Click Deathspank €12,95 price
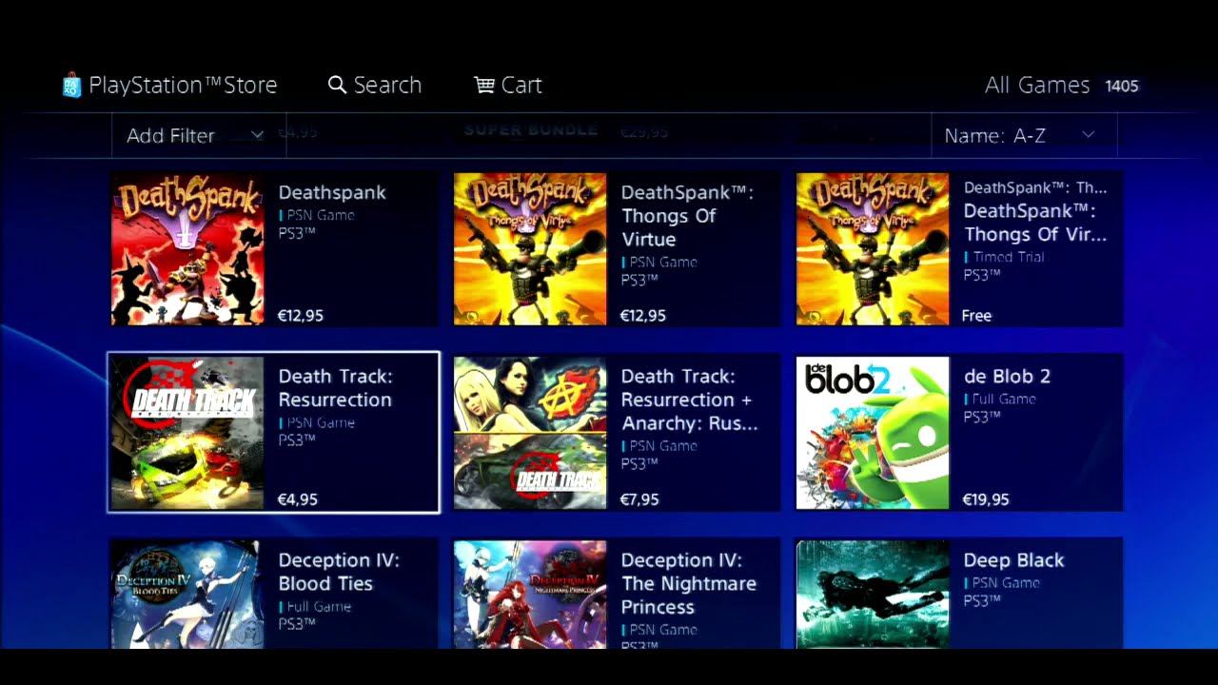1218x685 pixels. tap(300, 316)
